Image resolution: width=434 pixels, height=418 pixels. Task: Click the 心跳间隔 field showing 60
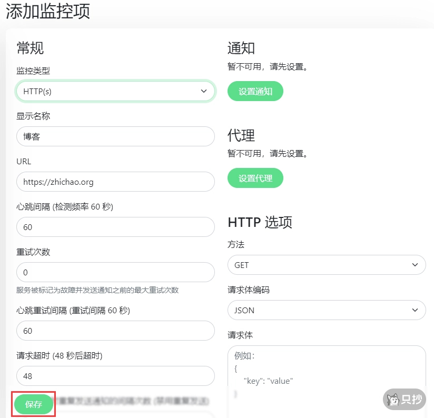point(115,226)
